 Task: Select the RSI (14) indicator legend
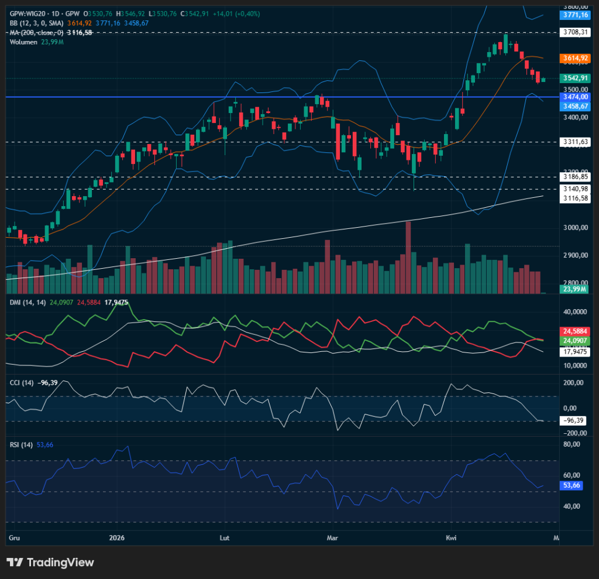click(19, 445)
